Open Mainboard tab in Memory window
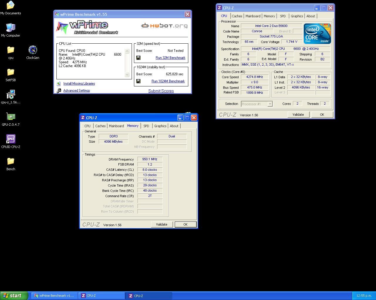The width and height of the screenshot is (376, 300). click(116, 126)
